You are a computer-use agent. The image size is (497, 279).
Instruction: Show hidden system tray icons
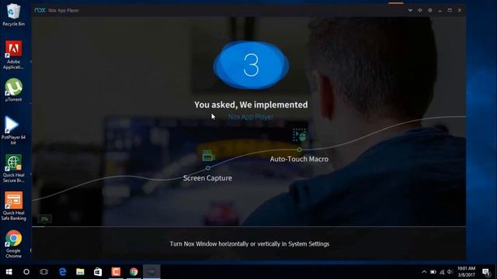(424, 272)
